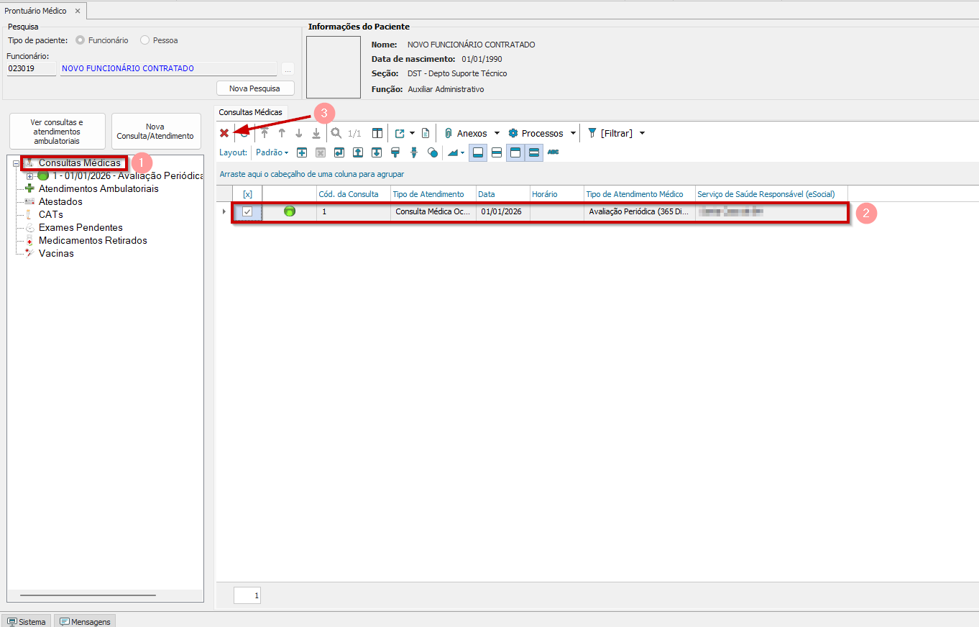
Task: Open the Mensagens tab at bottom
Action: pyautogui.click(x=85, y=621)
